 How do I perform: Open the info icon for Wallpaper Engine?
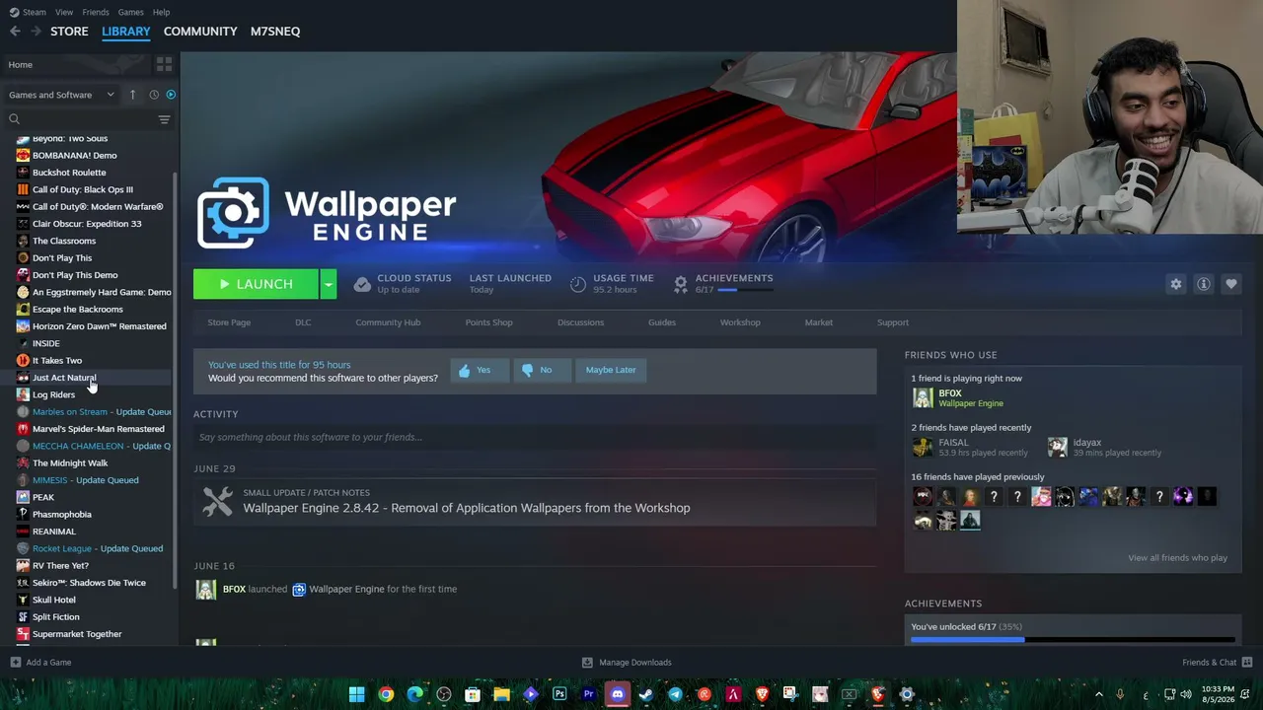1204,284
